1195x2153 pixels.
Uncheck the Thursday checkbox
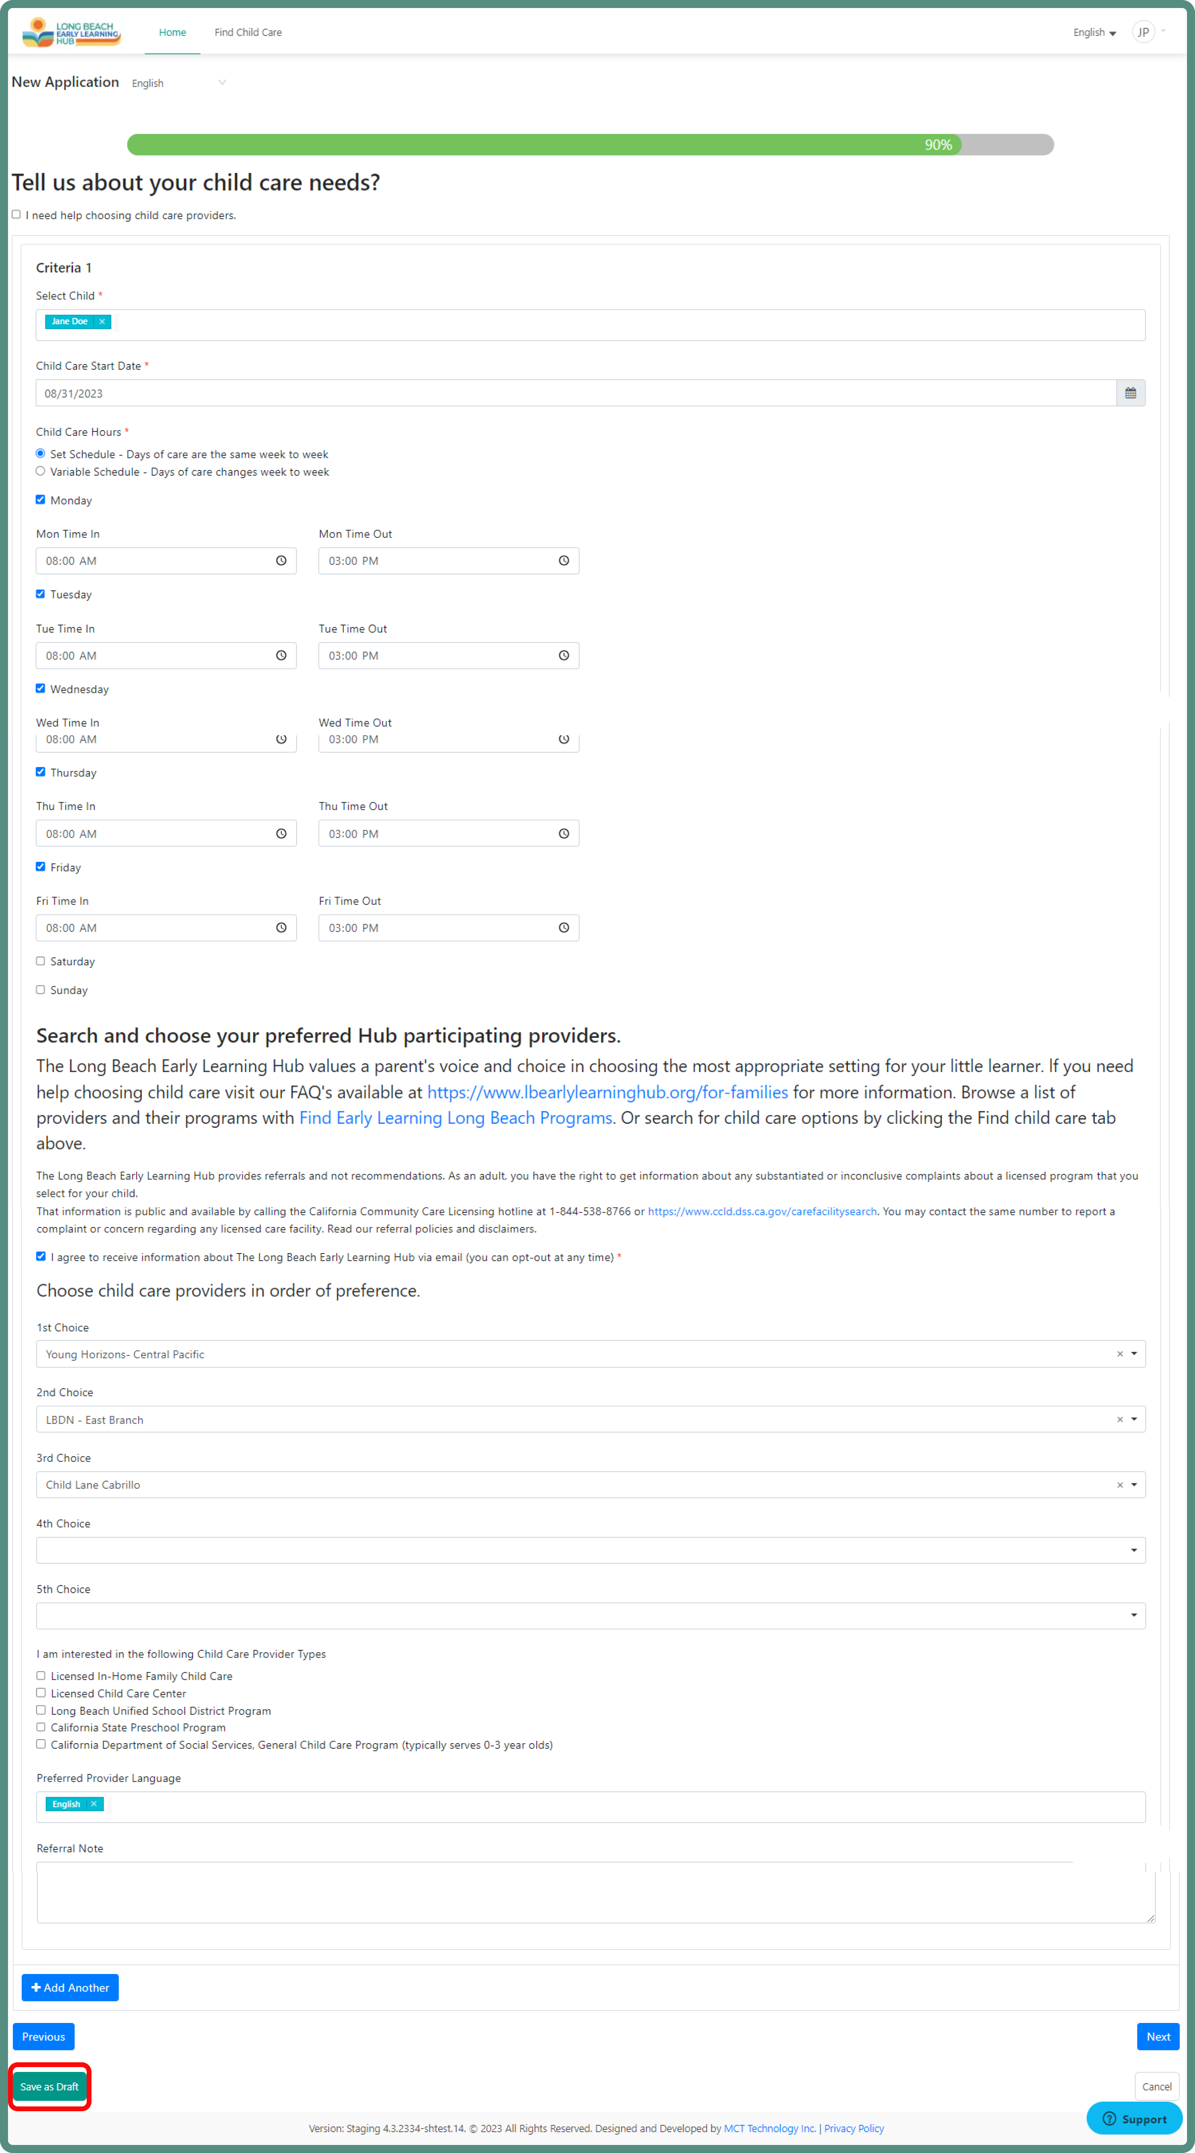tap(40, 772)
